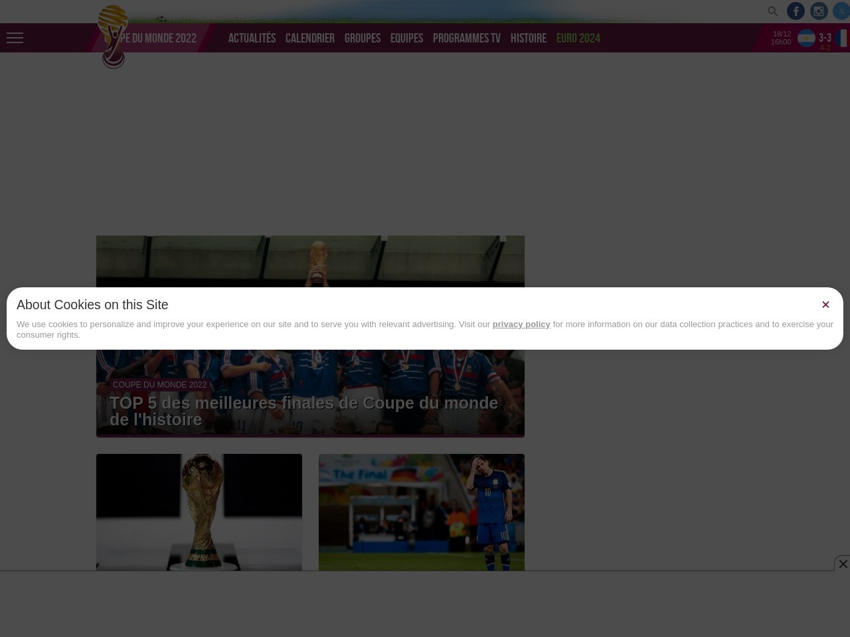850x637 pixels.
Task: Open the Twitter profile icon
Action: tap(841, 11)
